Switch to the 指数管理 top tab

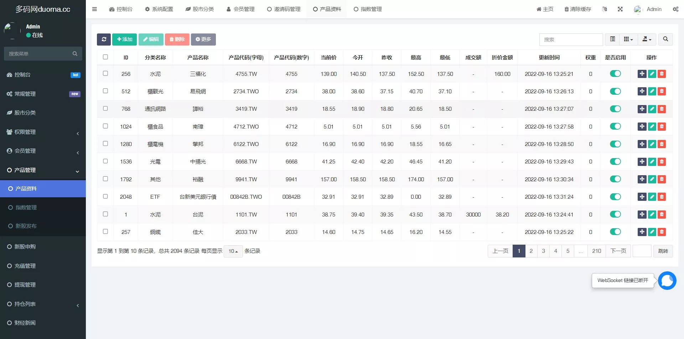(368, 9)
